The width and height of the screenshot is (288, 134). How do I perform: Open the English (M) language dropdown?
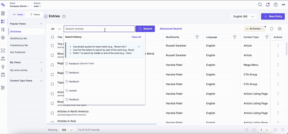(244, 17)
